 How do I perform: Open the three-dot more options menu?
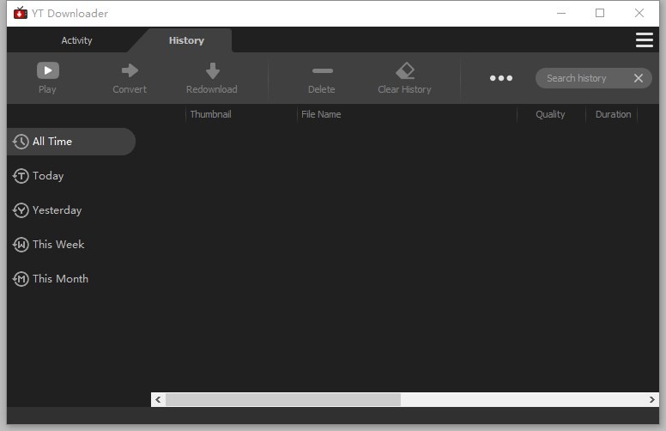point(501,78)
